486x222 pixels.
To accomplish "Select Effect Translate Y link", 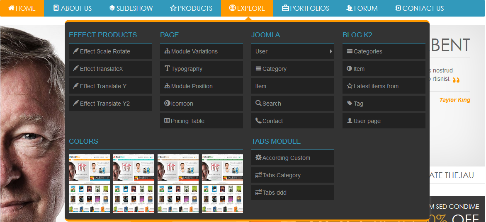I will point(110,86).
